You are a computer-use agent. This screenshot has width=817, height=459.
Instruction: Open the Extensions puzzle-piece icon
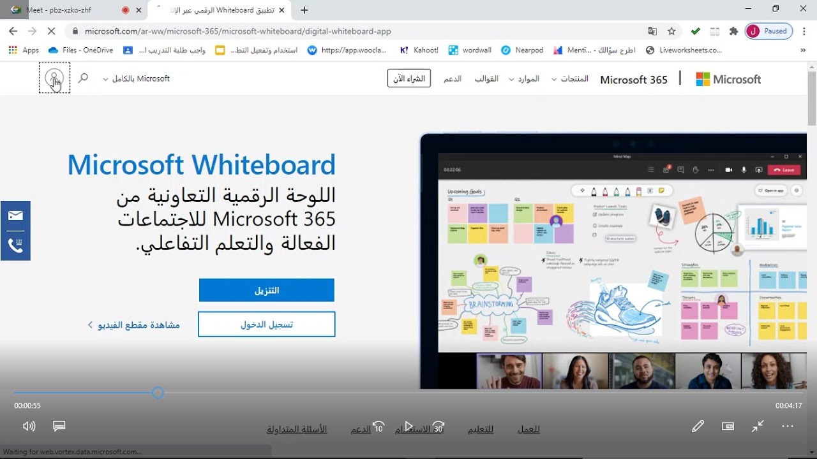pyautogui.click(x=734, y=31)
